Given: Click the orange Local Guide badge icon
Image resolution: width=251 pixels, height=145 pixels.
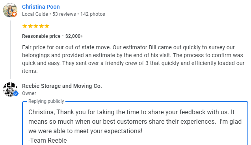Looking at the screenshot, I should click(x=15, y=14).
